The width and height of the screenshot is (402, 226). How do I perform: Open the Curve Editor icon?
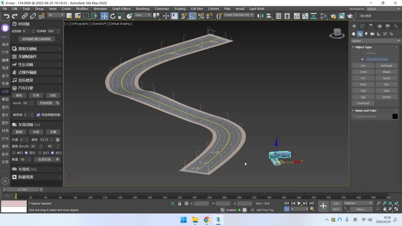click(x=305, y=16)
